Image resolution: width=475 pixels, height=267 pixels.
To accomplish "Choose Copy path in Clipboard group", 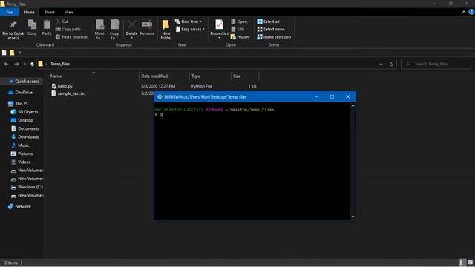I will (68, 30).
